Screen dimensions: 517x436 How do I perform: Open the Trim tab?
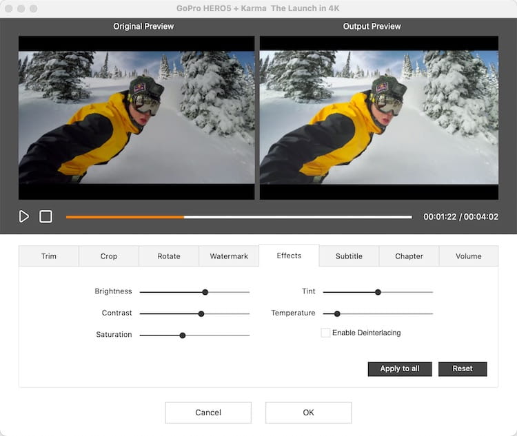pos(49,256)
